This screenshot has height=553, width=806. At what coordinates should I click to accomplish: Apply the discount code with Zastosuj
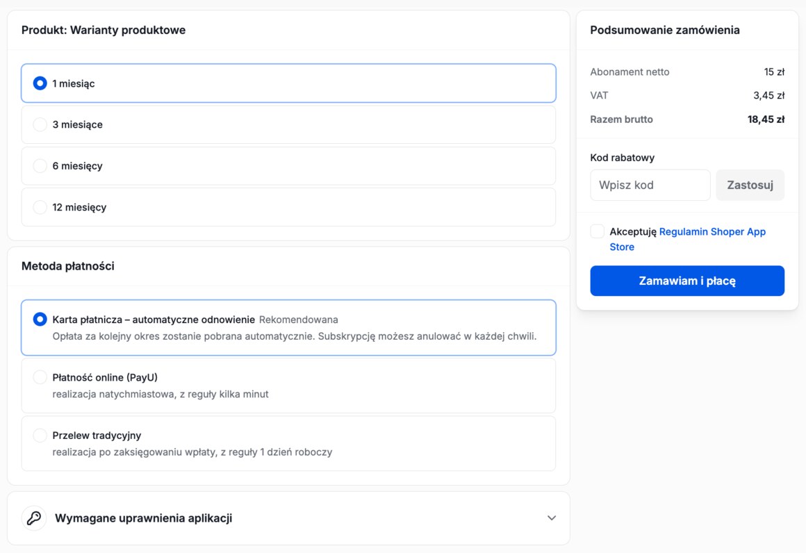coord(750,185)
